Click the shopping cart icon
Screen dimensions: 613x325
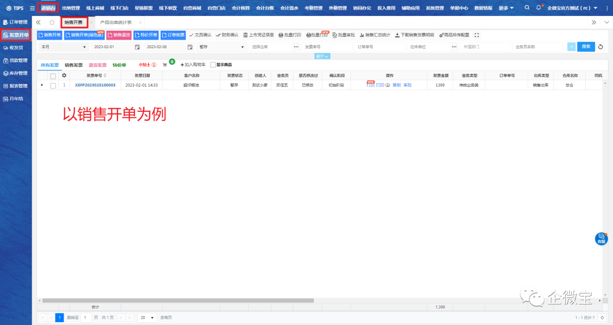(165, 65)
